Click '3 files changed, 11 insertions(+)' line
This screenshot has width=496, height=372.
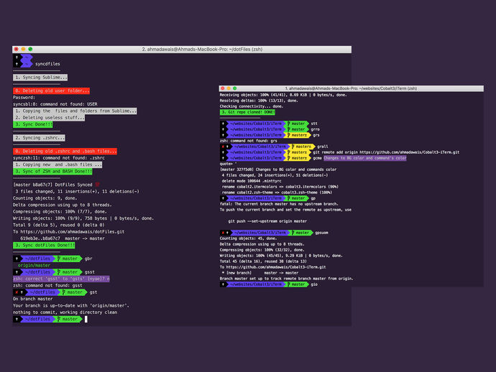pyautogui.click(x=76, y=192)
